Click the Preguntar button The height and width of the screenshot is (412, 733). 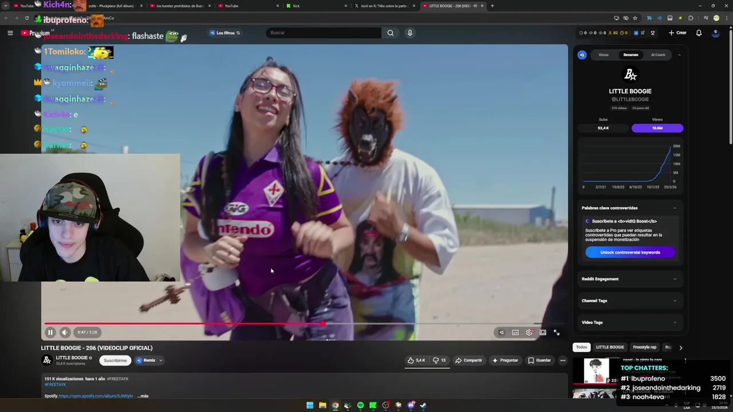click(x=505, y=360)
